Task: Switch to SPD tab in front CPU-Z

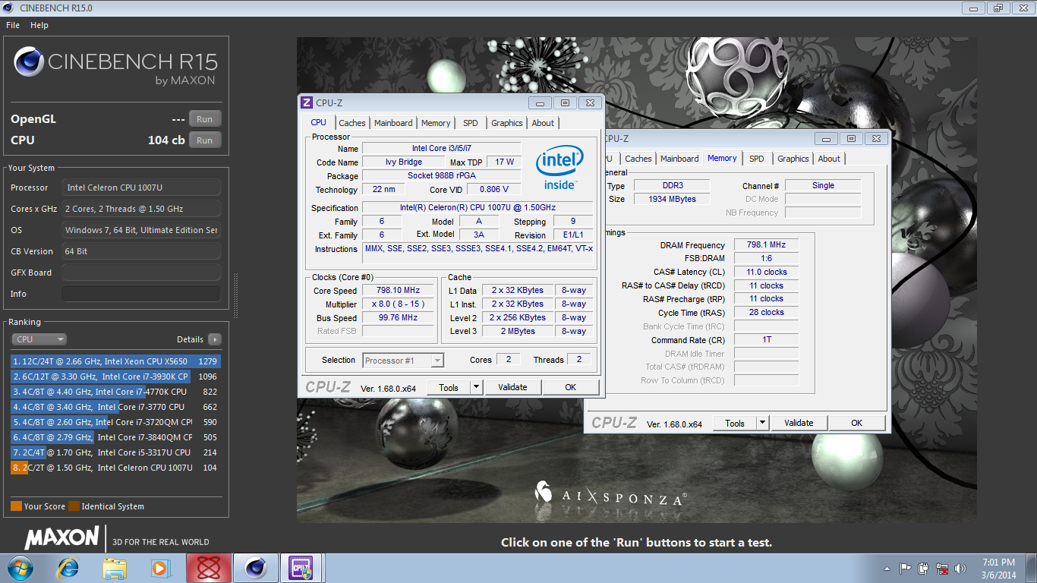Action: (x=471, y=123)
